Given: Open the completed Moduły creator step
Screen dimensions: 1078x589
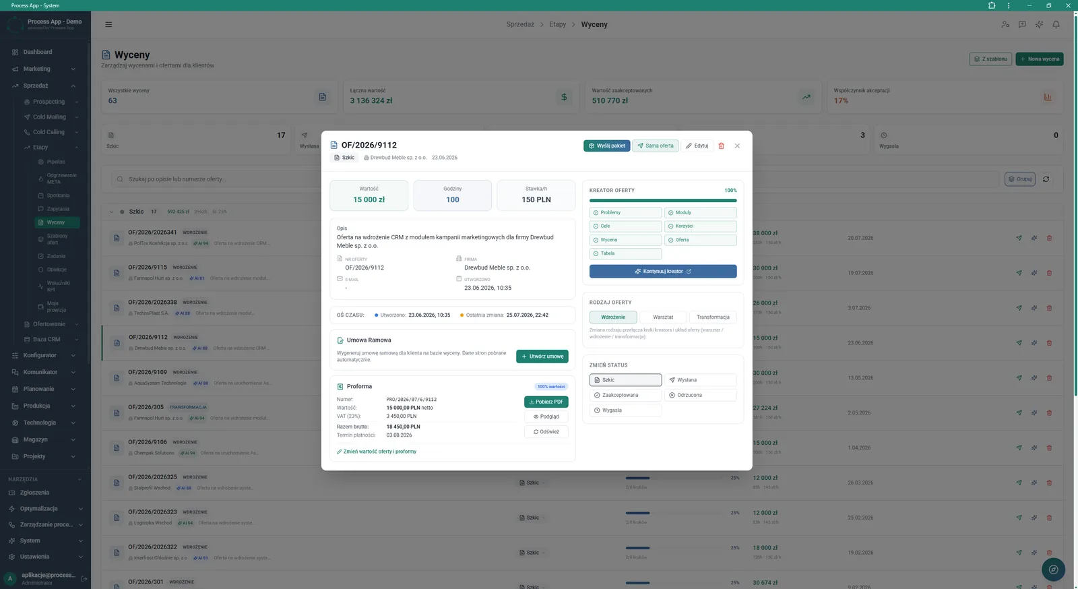Looking at the screenshot, I should pyautogui.click(x=700, y=212).
